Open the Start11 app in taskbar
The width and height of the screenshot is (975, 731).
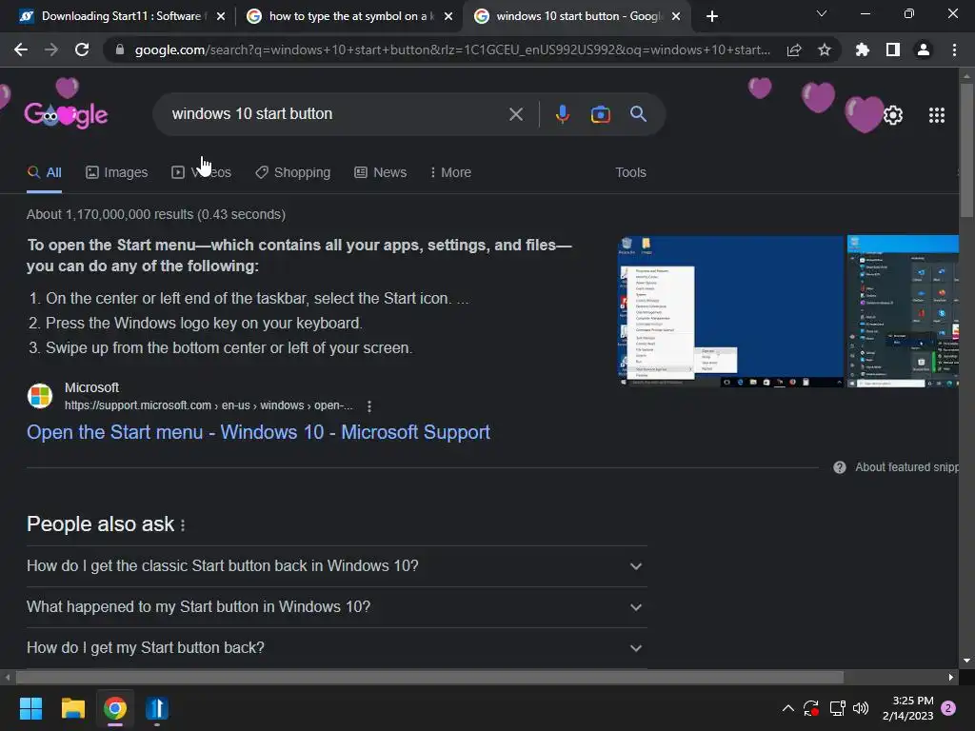157,708
